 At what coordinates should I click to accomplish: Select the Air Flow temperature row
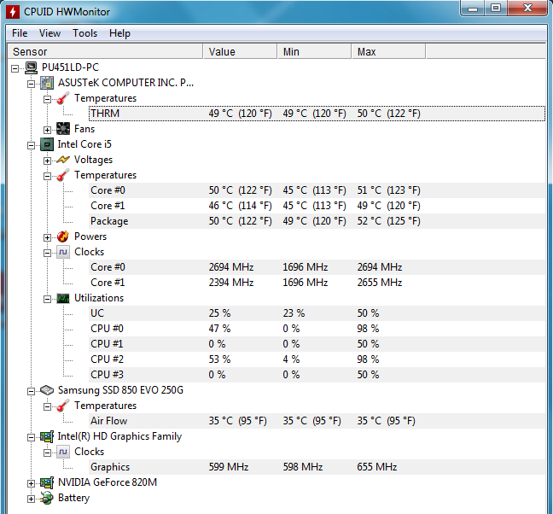tap(317, 421)
